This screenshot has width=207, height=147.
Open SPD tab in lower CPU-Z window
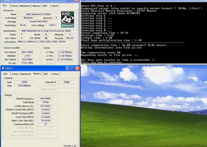[46, 74]
